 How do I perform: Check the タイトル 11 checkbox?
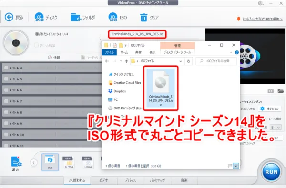(x=6, y=146)
